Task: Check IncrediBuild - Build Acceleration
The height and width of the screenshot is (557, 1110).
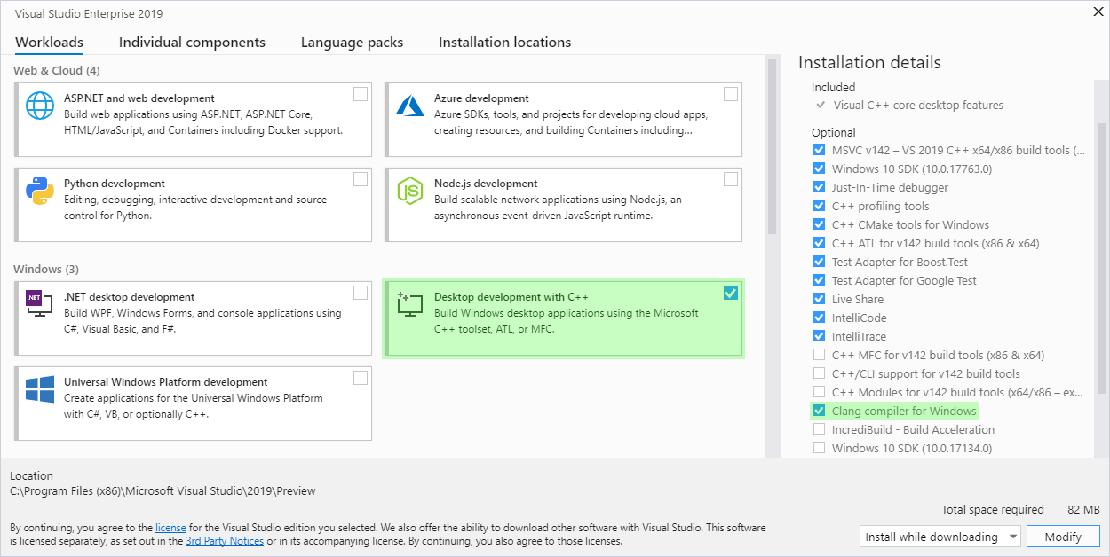Action: [x=819, y=429]
